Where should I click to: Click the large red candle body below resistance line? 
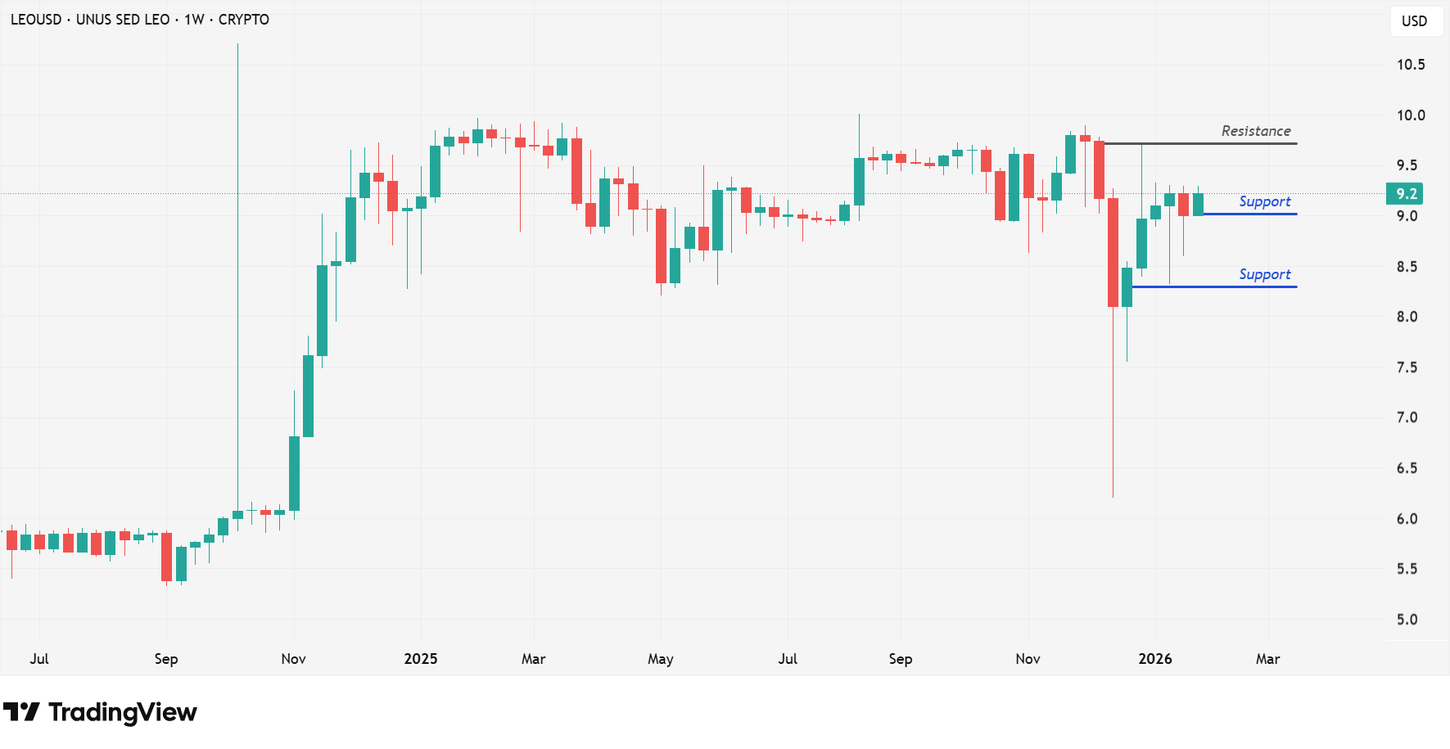tap(1113, 252)
